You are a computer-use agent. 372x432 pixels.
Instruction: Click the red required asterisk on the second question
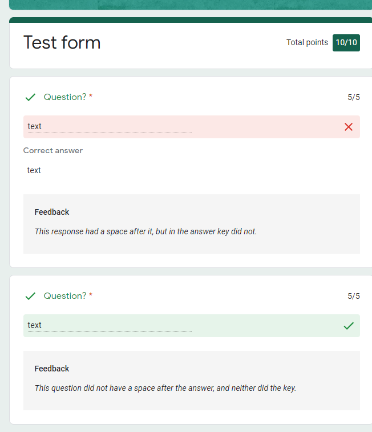91,296
